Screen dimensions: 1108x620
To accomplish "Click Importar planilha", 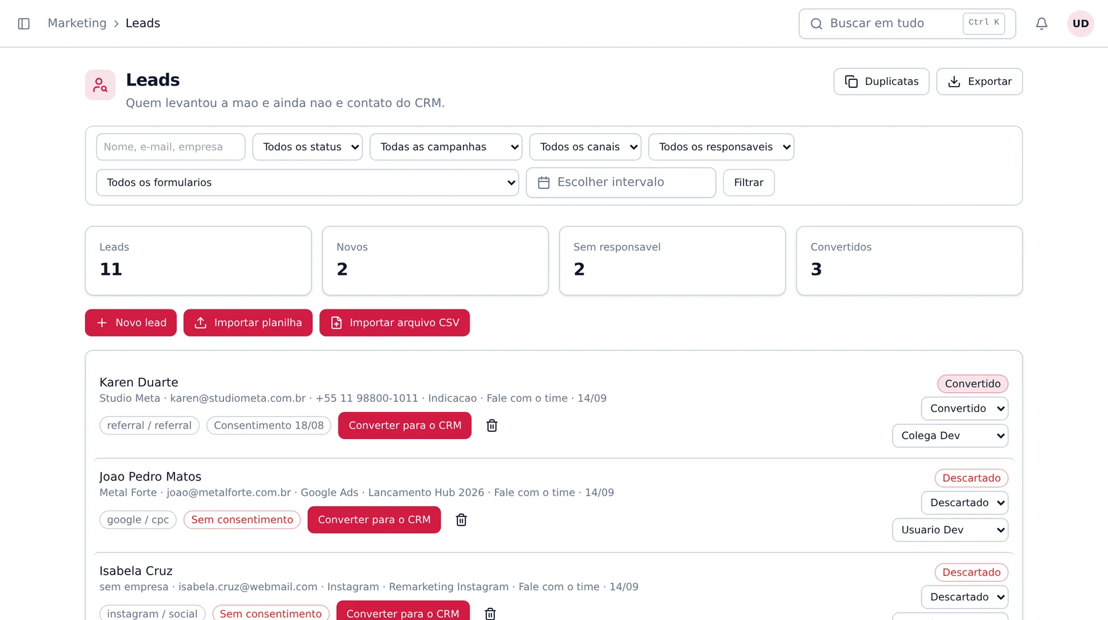I will click(248, 323).
